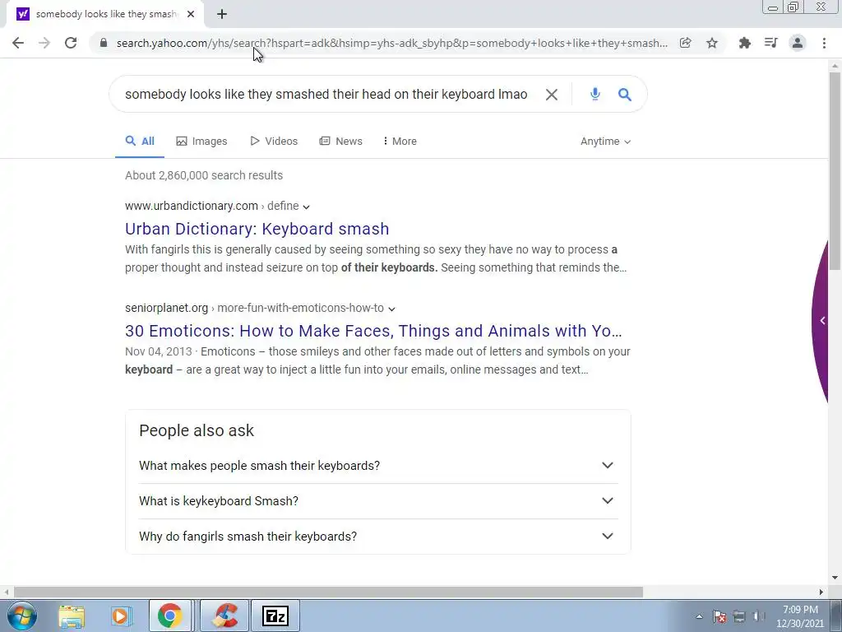Open the Anytime date filter dropdown
The height and width of the screenshot is (632, 842).
pos(605,142)
